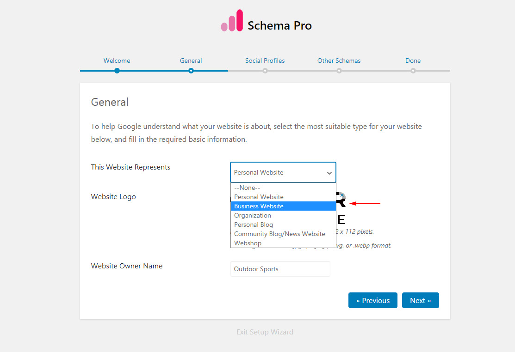This screenshot has width=515, height=352.
Task: Click the Welcome step progress circle
Action: 117,71
